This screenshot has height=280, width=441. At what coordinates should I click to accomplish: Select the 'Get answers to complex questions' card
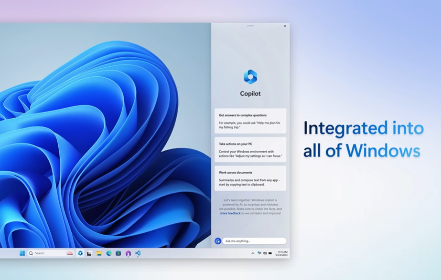(x=250, y=121)
